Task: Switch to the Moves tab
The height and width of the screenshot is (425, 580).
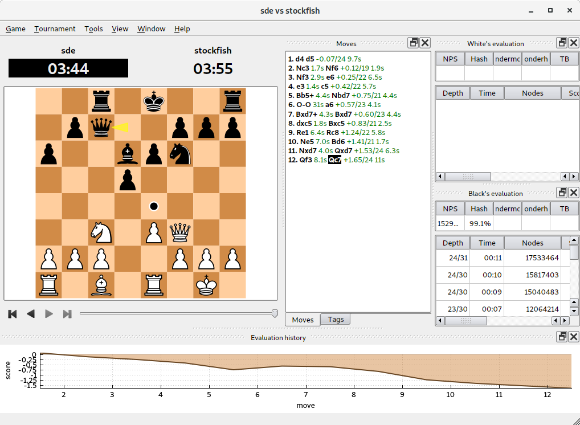Action: point(303,320)
